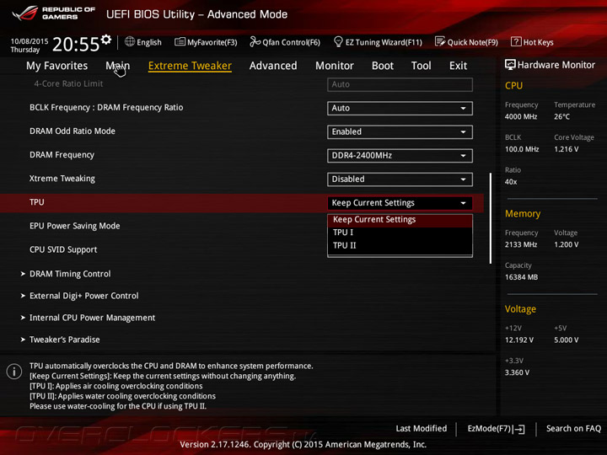Click the EZ Tuning Wizard light bulb icon
607x455 pixels.
point(338,41)
